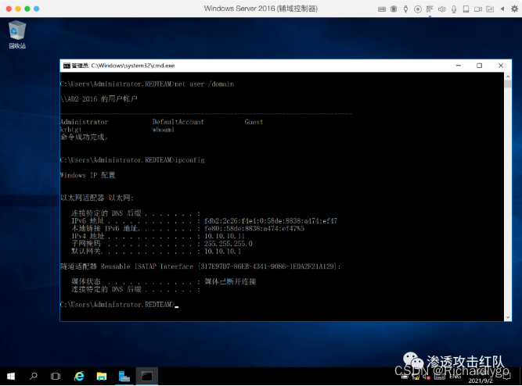Switch to Server Manager on the taskbar
Viewport: 522px width, 386px height.
[124, 376]
